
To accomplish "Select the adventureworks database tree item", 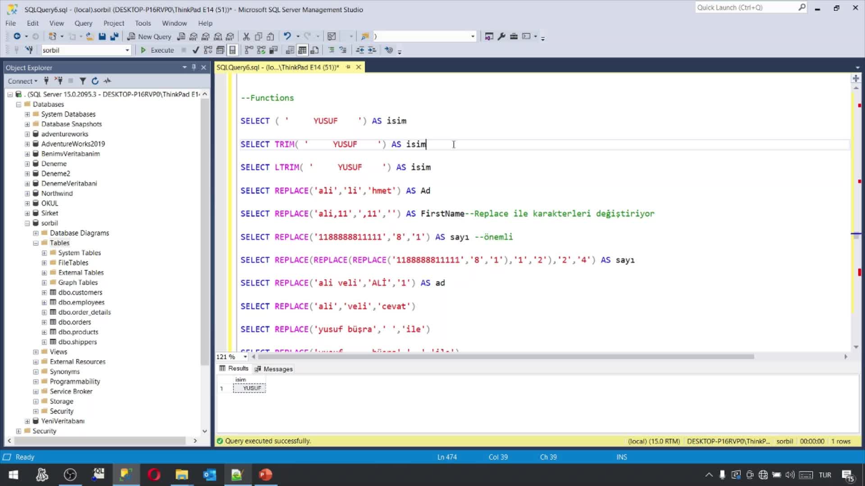I will [65, 134].
